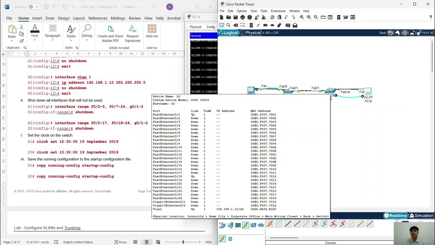435x245 pixels.
Task: Select the Place Note tool in Packet Tracer
Action: (x=251, y=25)
